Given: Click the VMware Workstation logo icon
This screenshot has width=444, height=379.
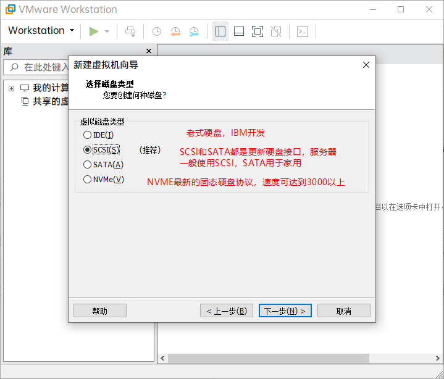Looking at the screenshot, I should click(10, 9).
